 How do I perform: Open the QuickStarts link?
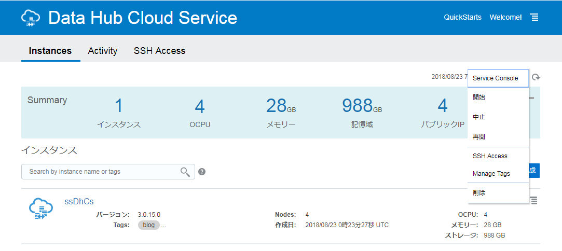coord(462,17)
